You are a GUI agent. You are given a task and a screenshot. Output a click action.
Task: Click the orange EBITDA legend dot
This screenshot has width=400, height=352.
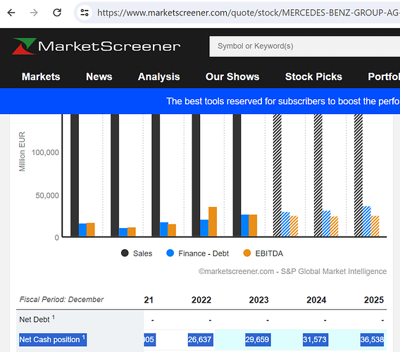click(247, 253)
